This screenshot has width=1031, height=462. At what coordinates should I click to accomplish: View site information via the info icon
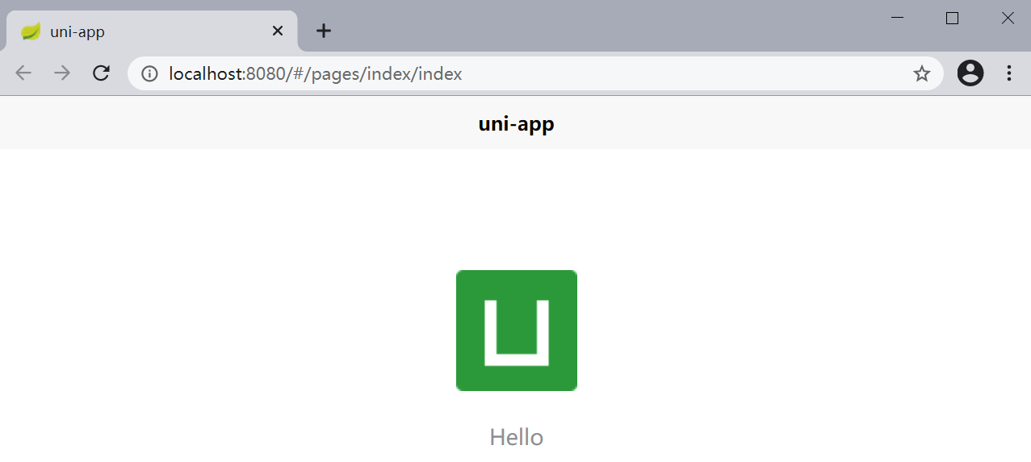(x=149, y=74)
